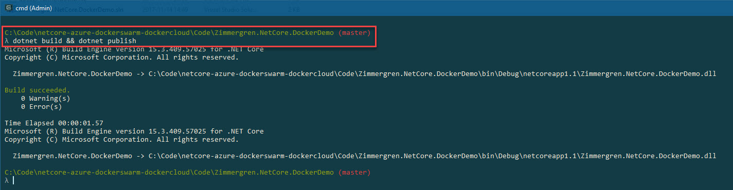Click the first 'Copyright (C) Microsoft Corporation' line
Viewport: 733px width, 190px height.
click(121, 58)
